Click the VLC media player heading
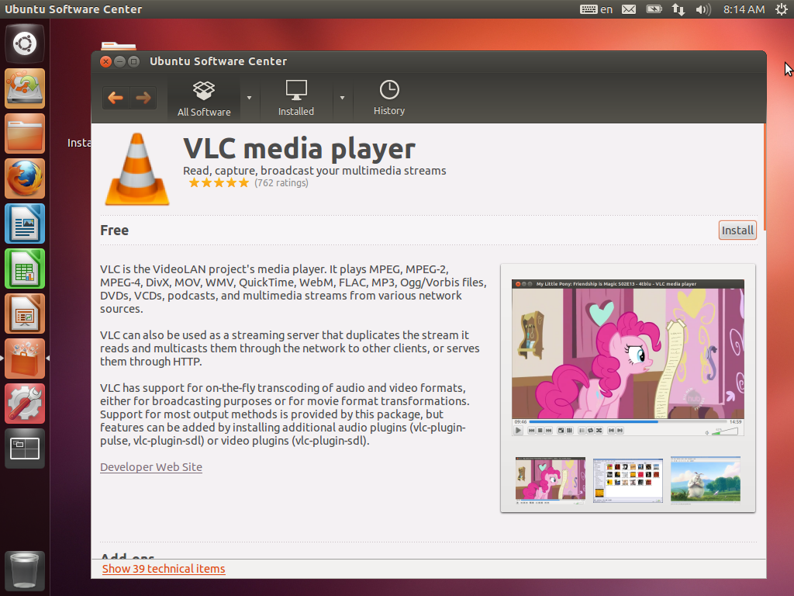 [x=299, y=148]
